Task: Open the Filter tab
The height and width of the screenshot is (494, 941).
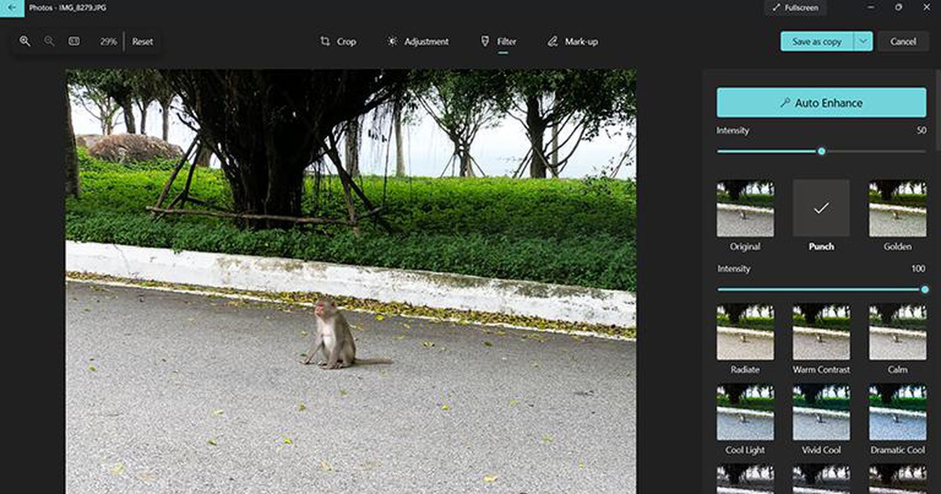Action: point(498,41)
